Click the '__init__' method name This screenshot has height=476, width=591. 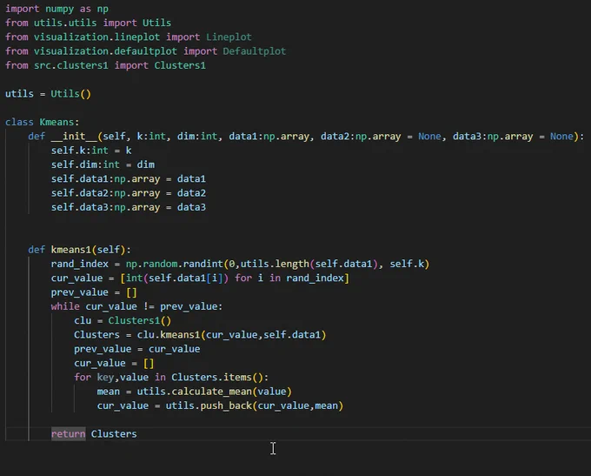[74, 137]
